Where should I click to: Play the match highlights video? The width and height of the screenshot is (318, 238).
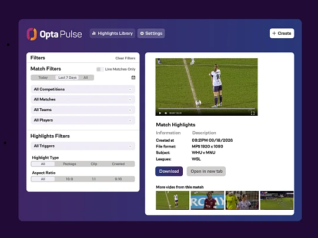pos(160,113)
